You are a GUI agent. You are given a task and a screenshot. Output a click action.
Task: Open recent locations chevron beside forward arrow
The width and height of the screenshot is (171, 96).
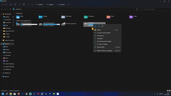8,9
